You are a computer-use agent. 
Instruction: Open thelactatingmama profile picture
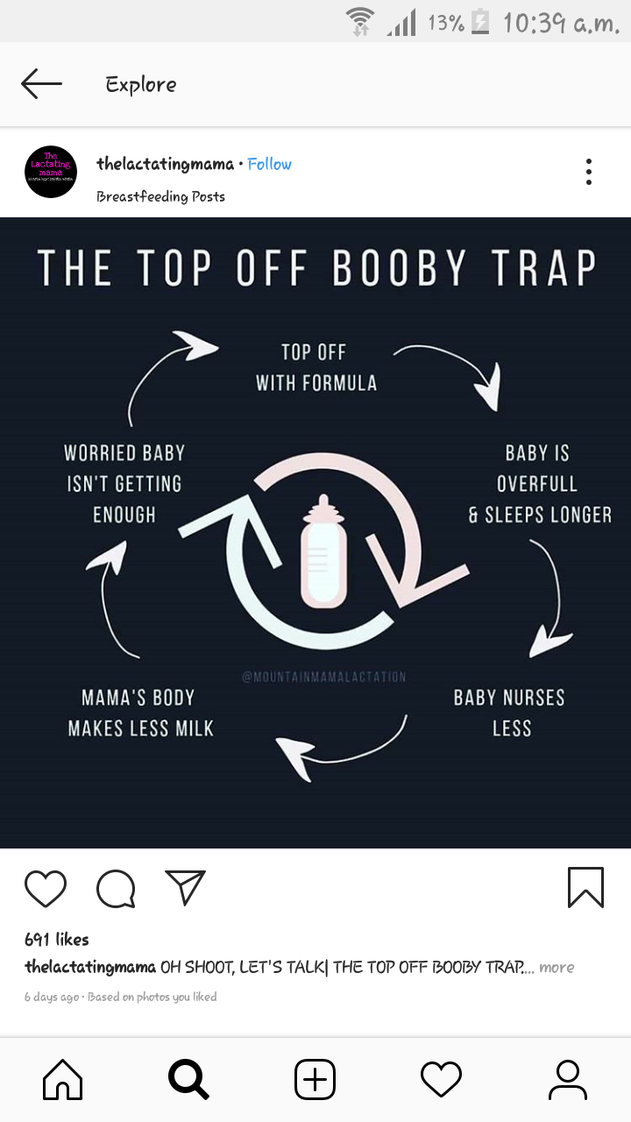[x=51, y=172]
